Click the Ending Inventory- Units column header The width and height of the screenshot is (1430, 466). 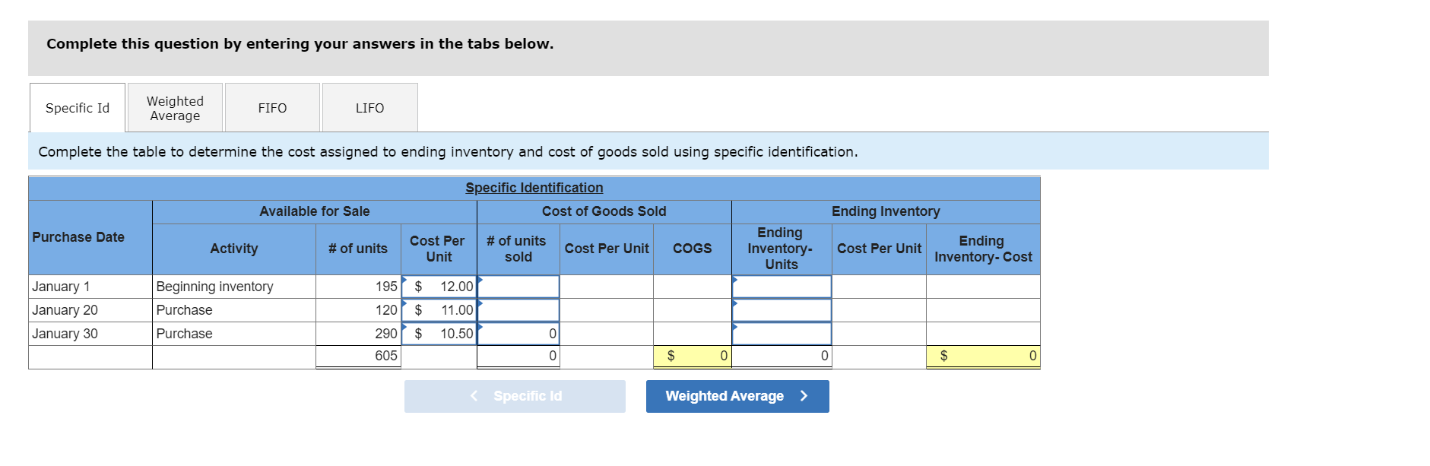click(782, 249)
